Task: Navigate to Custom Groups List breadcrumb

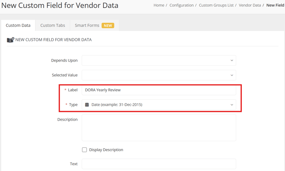Action: tap(216, 5)
